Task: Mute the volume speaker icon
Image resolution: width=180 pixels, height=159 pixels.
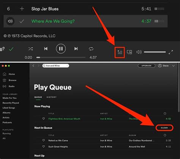Action: click(x=139, y=52)
